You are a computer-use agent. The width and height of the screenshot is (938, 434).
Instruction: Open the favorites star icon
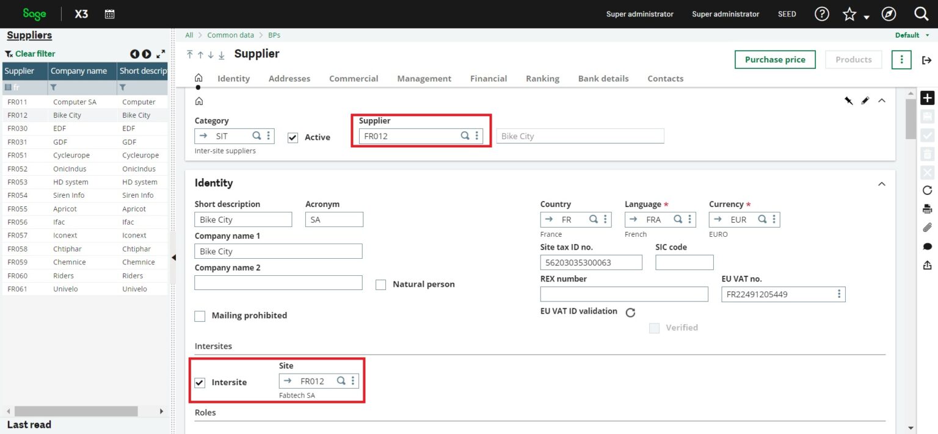pyautogui.click(x=849, y=14)
